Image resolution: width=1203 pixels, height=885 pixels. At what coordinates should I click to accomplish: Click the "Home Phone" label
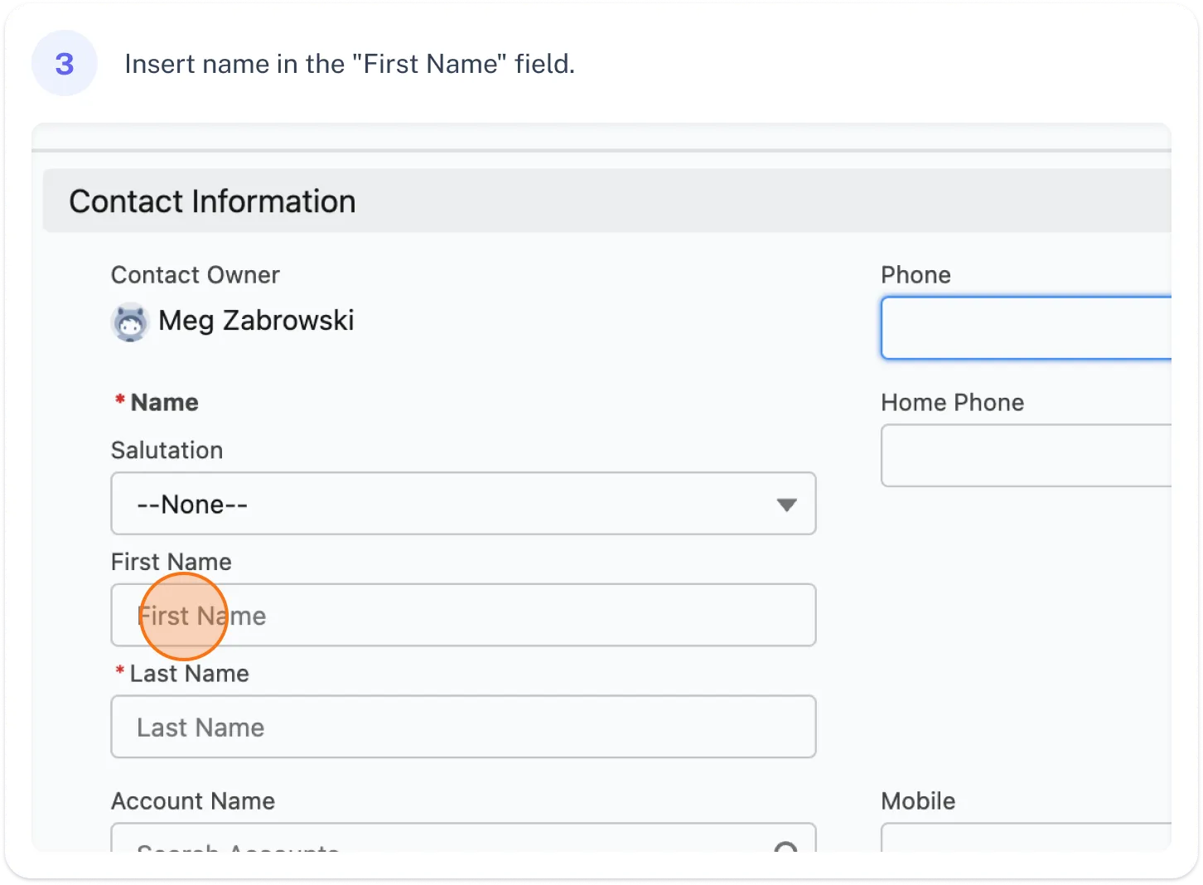click(952, 403)
